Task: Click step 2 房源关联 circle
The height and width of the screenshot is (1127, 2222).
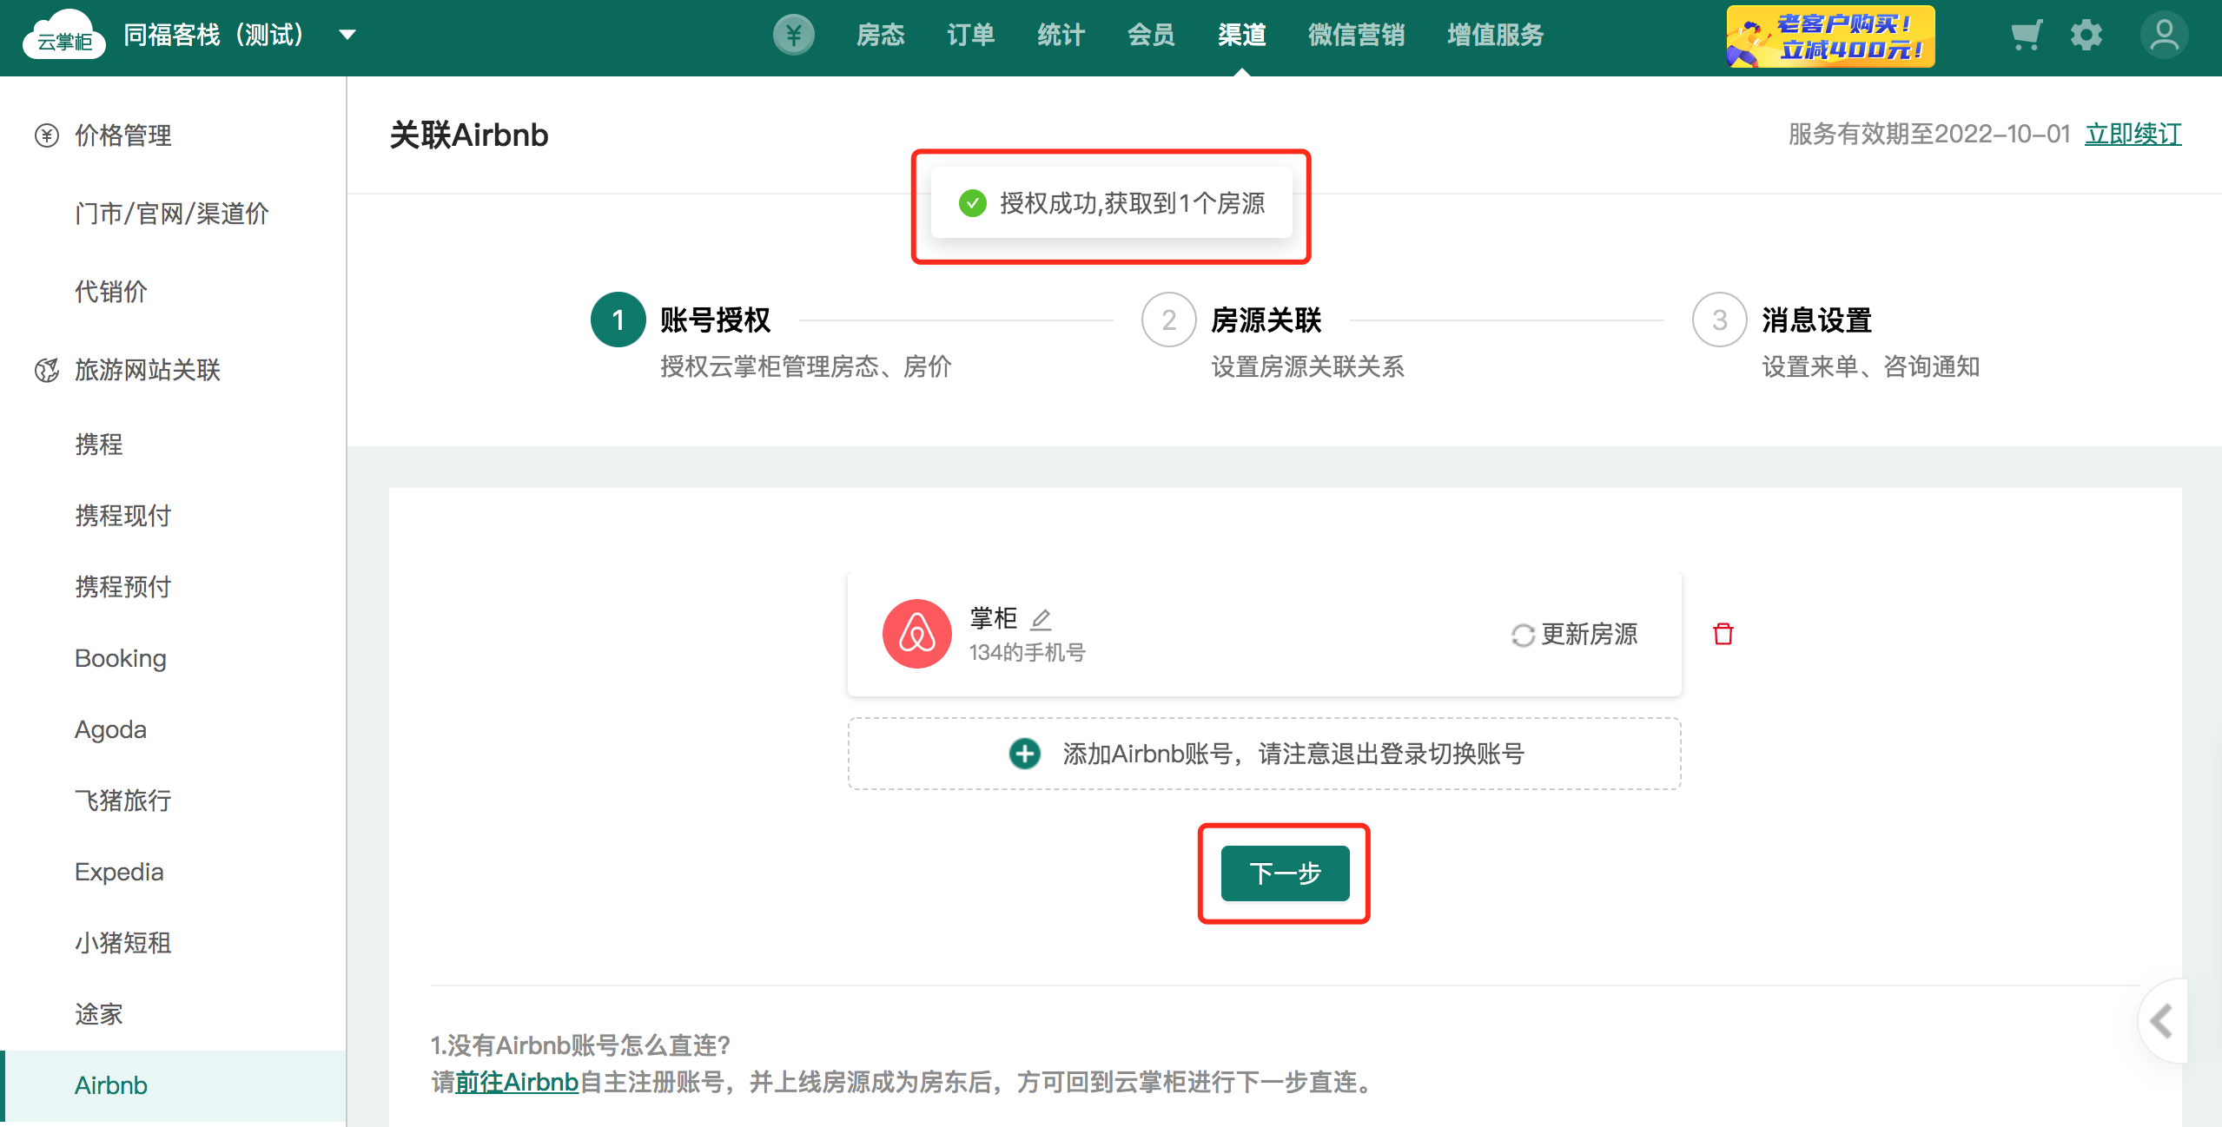Action: point(1168,320)
